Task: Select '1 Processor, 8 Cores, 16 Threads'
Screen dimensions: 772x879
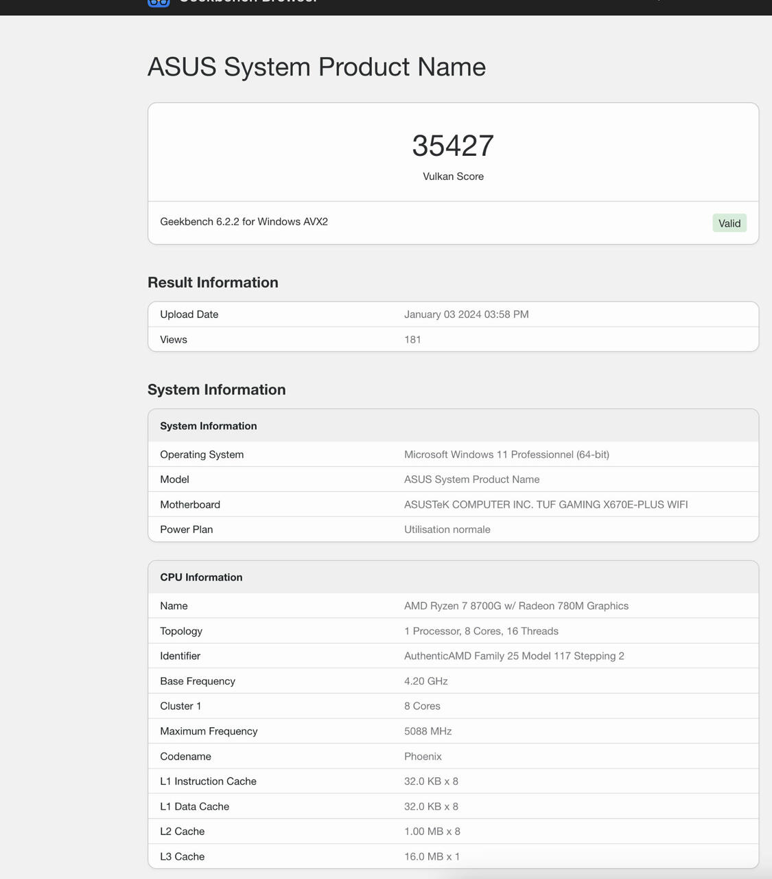Action: (x=481, y=631)
